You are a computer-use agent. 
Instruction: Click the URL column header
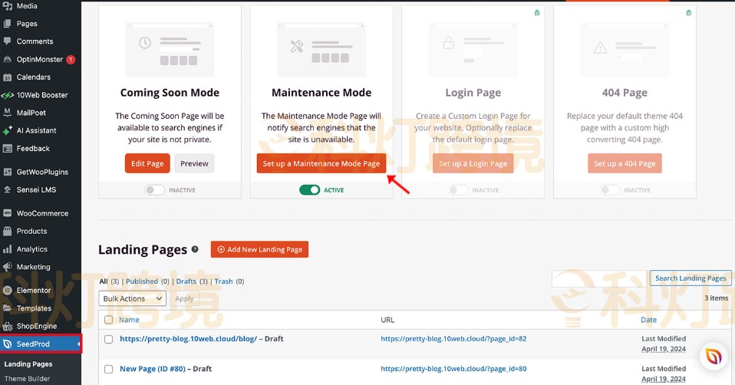point(387,320)
